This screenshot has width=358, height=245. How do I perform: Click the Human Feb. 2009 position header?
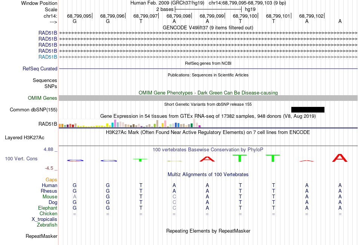click(208, 3)
